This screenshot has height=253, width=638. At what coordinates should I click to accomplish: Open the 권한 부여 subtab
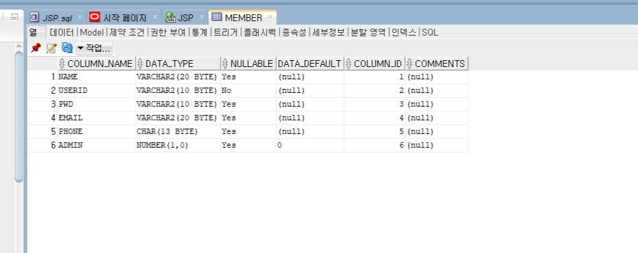pyautogui.click(x=168, y=33)
